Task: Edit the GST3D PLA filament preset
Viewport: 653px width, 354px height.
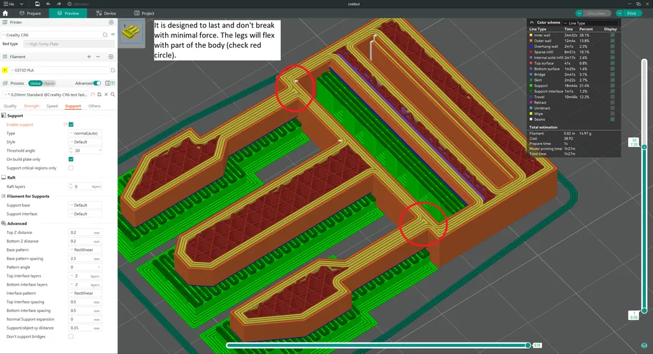Action: coord(113,70)
